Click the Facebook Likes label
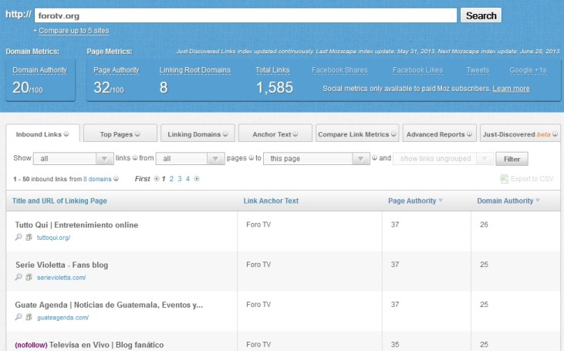This screenshot has width=564, height=351. [x=417, y=70]
